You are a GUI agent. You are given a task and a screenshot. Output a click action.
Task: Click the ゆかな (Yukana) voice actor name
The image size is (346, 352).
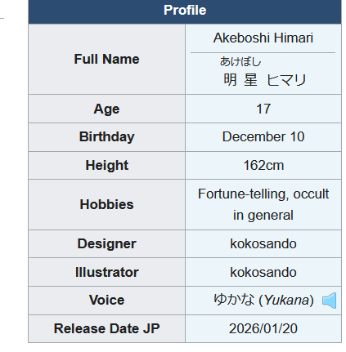coord(263,300)
